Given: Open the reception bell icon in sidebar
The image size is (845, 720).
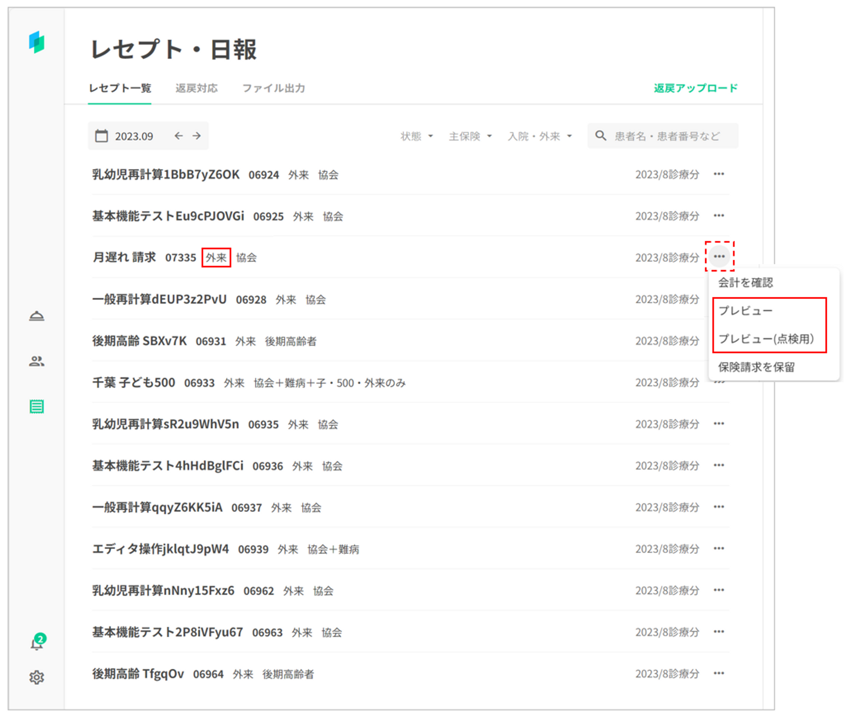Looking at the screenshot, I should [x=37, y=316].
